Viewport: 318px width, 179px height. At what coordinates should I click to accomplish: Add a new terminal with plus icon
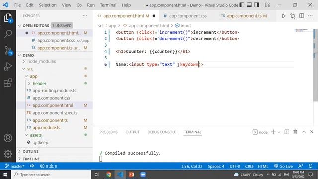coord(273,132)
